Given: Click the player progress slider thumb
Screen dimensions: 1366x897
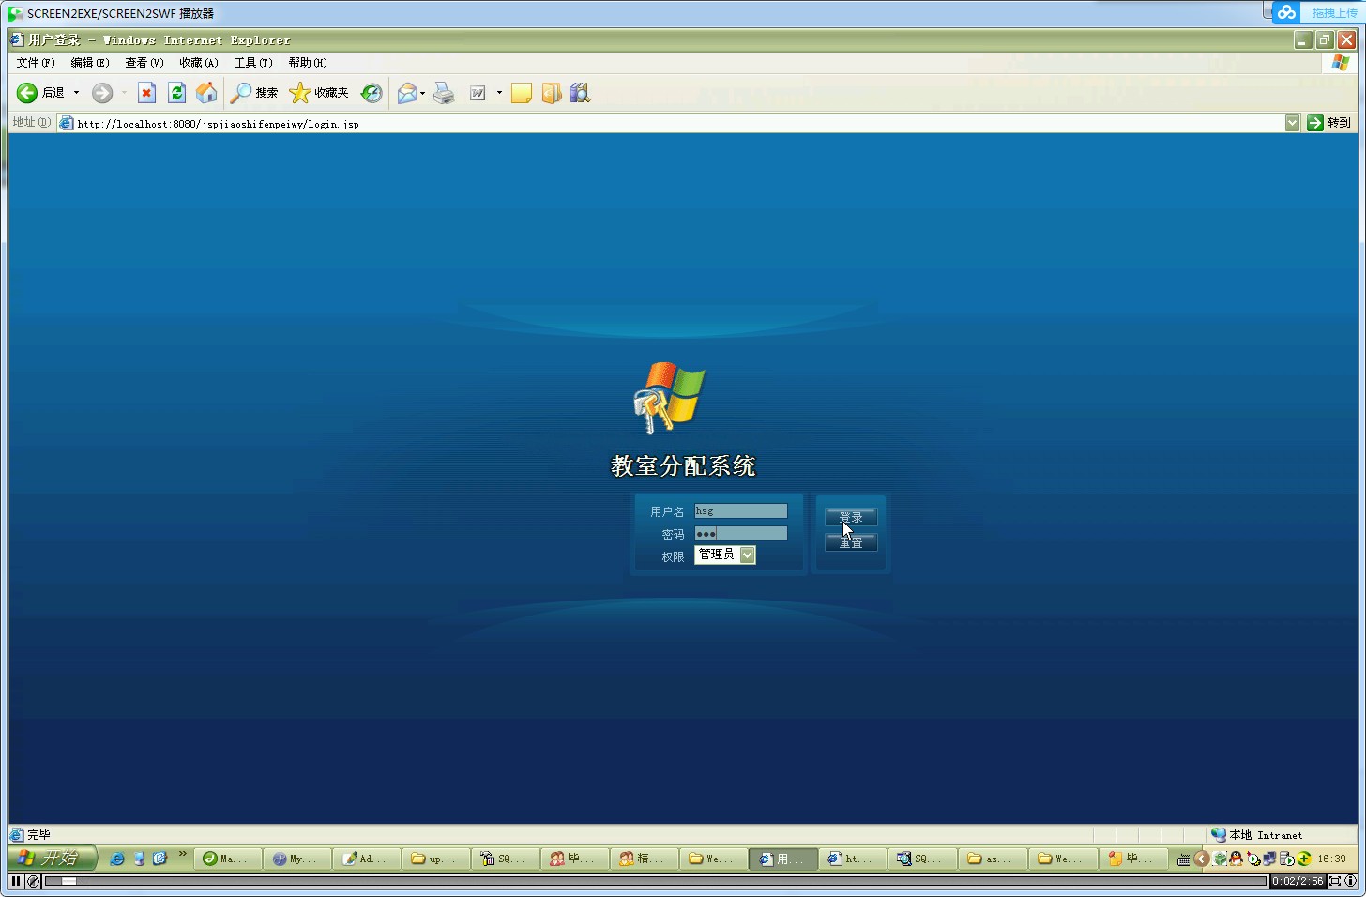Looking at the screenshot, I should (68, 881).
